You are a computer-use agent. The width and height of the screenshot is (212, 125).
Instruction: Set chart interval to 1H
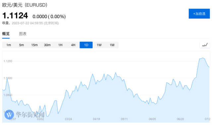click(60, 45)
